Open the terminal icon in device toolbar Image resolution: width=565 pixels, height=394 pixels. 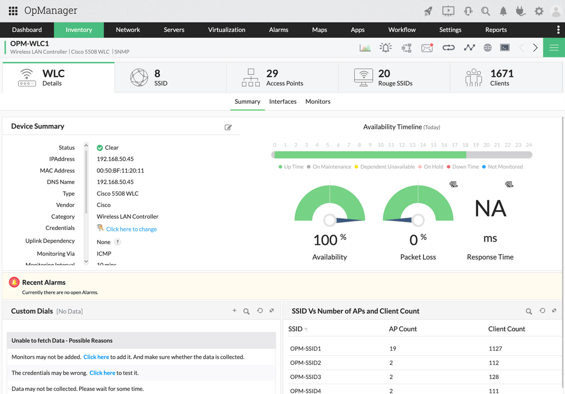click(x=504, y=47)
